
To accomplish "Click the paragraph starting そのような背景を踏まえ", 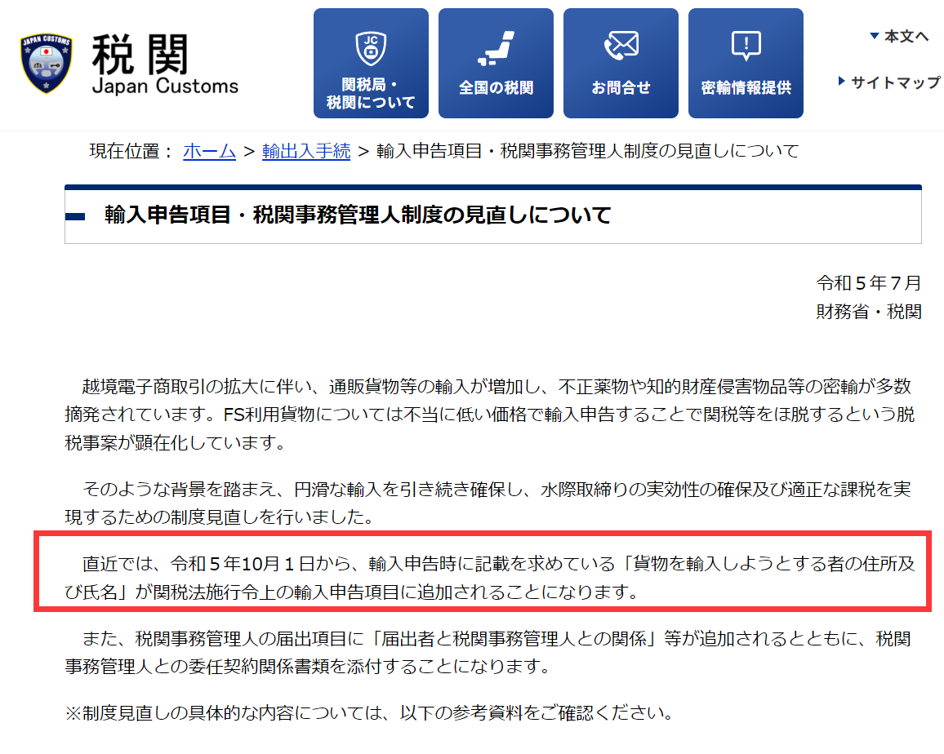I will (x=488, y=503).
